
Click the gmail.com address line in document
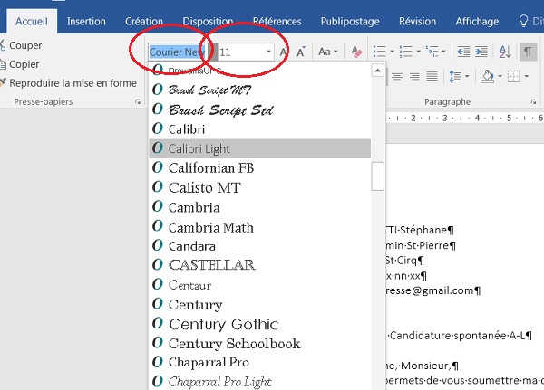tap(433, 290)
